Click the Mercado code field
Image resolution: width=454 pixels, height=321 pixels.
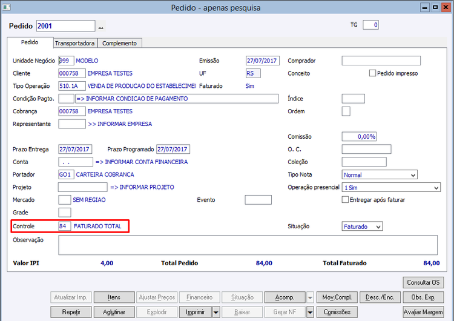65,200
